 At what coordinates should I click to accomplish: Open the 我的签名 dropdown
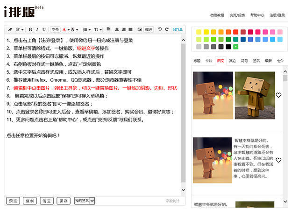[92, 201]
